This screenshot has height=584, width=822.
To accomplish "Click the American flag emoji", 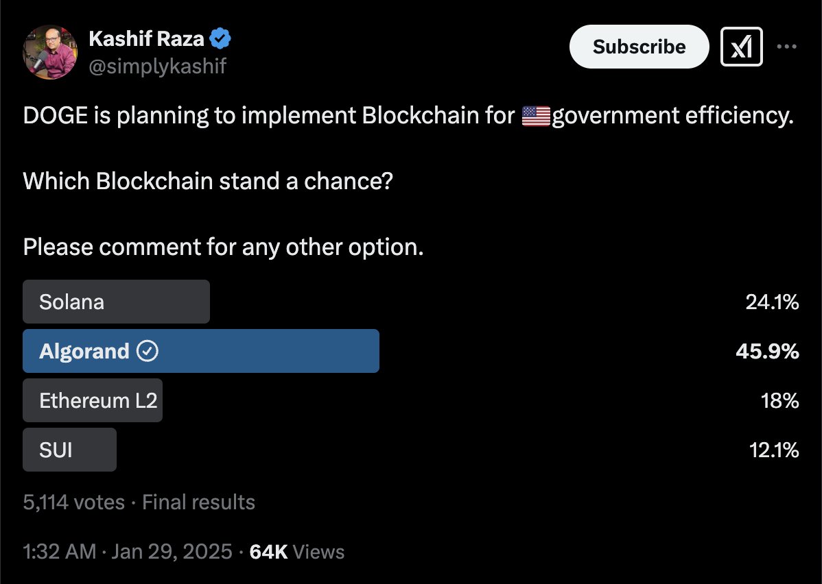I will pyautogui.click(x=536, y=116).
